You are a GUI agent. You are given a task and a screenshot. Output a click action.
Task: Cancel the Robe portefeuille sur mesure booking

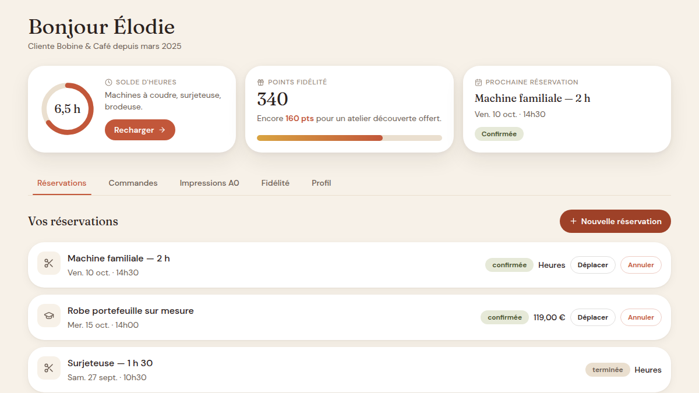coord(641,317)
